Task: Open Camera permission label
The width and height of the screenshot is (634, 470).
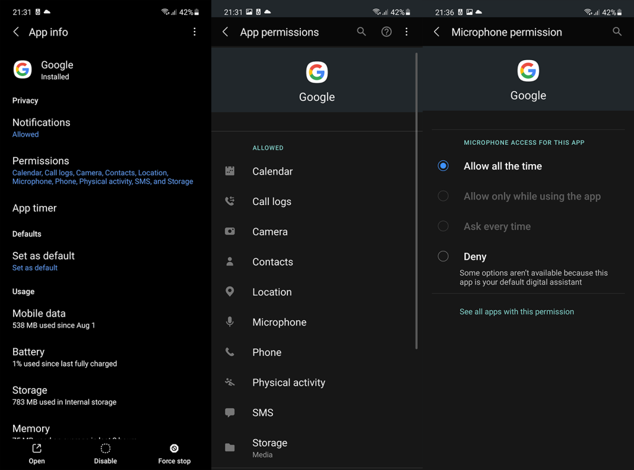Action: coord(270,232)
